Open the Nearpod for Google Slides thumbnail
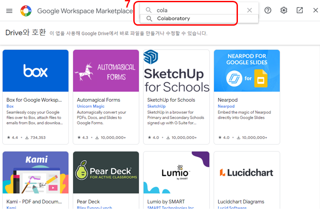 [247, 71]
